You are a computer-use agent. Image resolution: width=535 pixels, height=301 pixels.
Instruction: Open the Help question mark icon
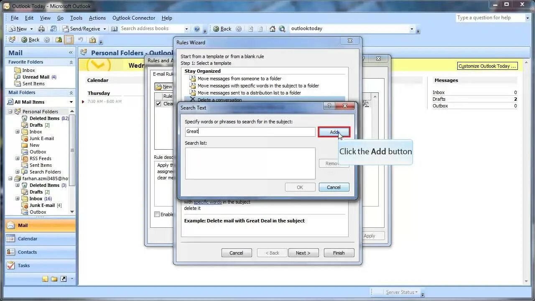coord(197,29)
